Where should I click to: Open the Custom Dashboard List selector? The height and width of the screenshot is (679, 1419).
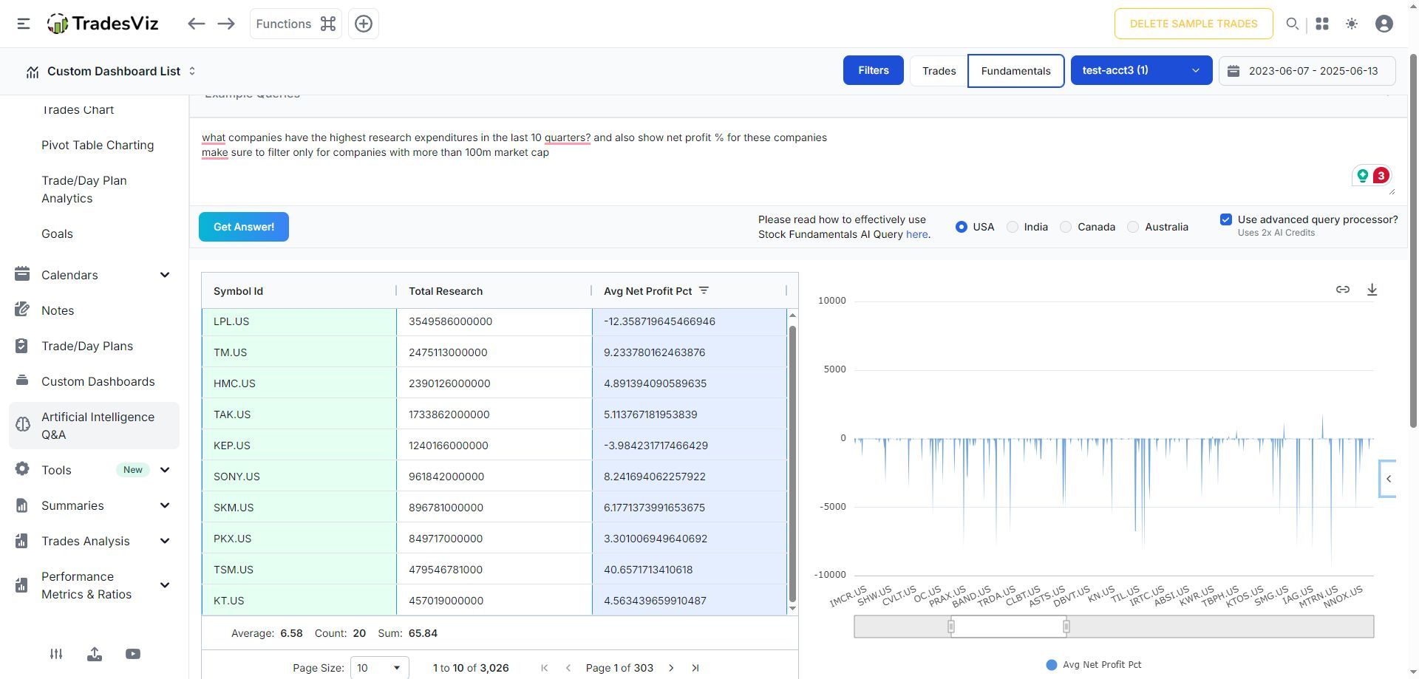point(111,71)
